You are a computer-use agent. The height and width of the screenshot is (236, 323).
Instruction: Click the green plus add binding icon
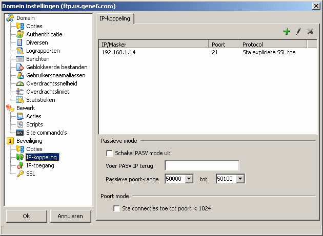[287, 31]
